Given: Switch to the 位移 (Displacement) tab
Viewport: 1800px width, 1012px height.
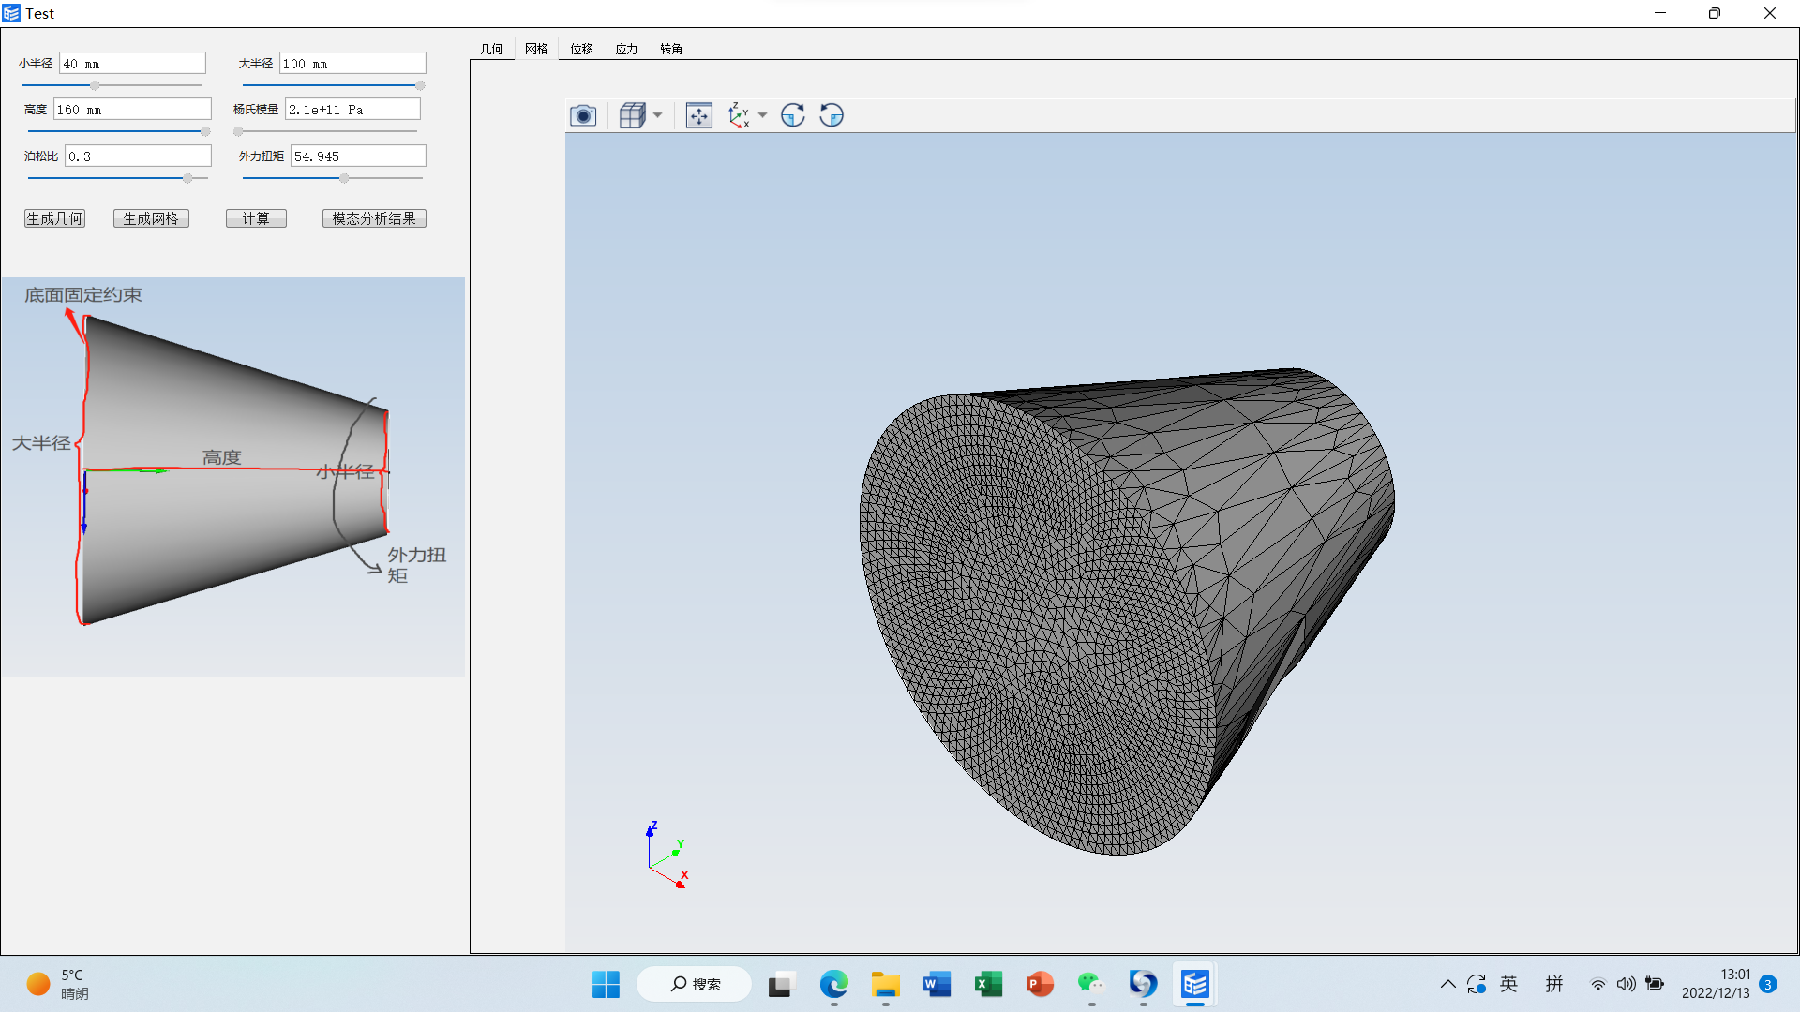Looking at the screenshot, I should point(581,48).
